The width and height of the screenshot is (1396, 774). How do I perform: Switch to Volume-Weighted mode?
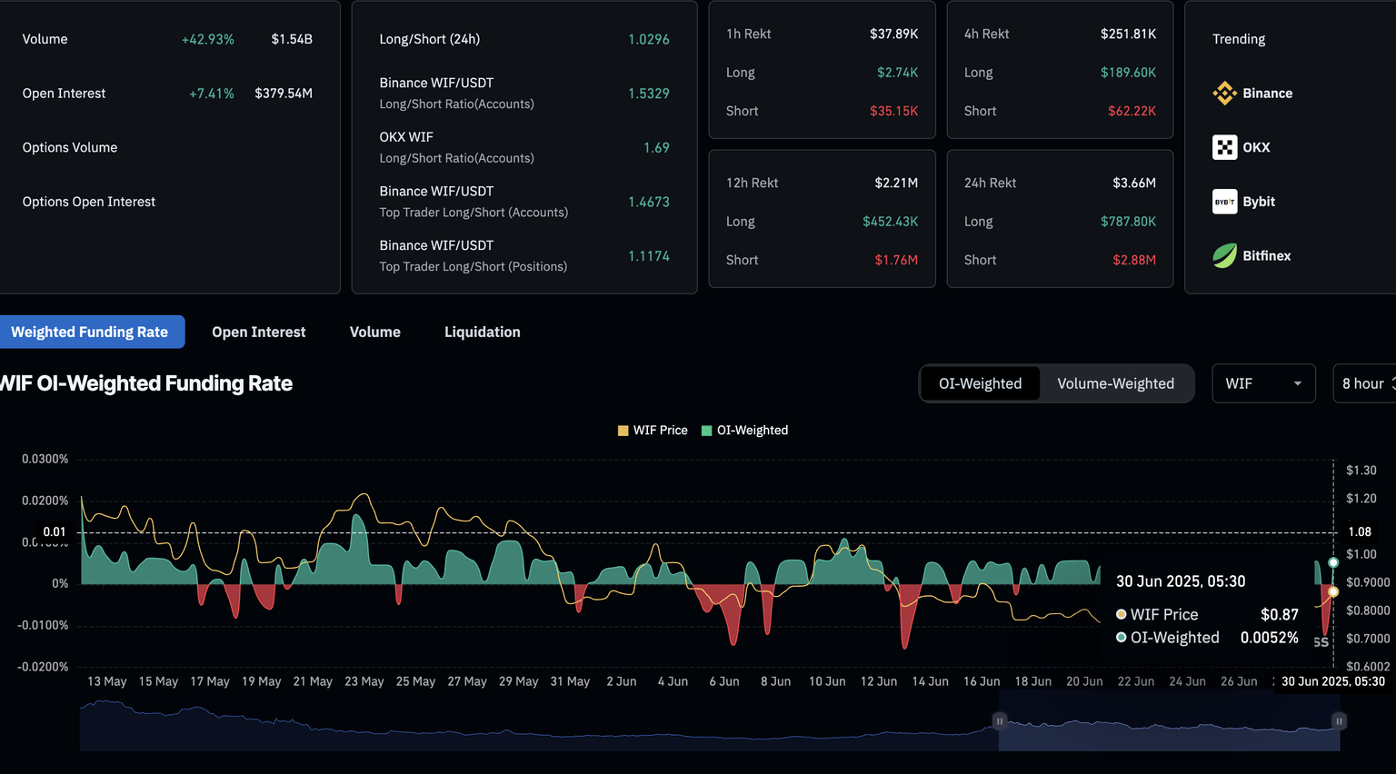(x=1115, y=384)
